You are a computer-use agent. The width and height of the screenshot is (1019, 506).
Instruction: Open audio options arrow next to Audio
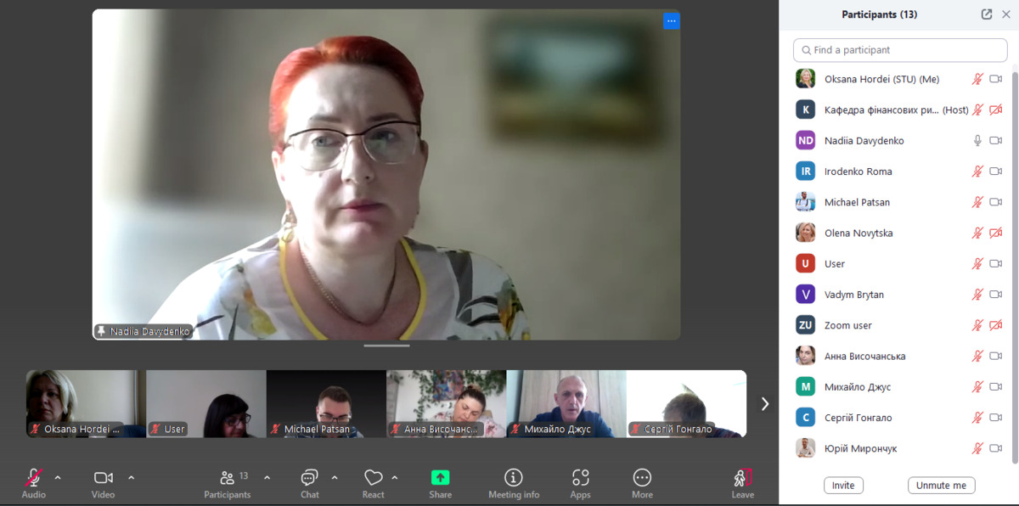(x=58, y=478)
